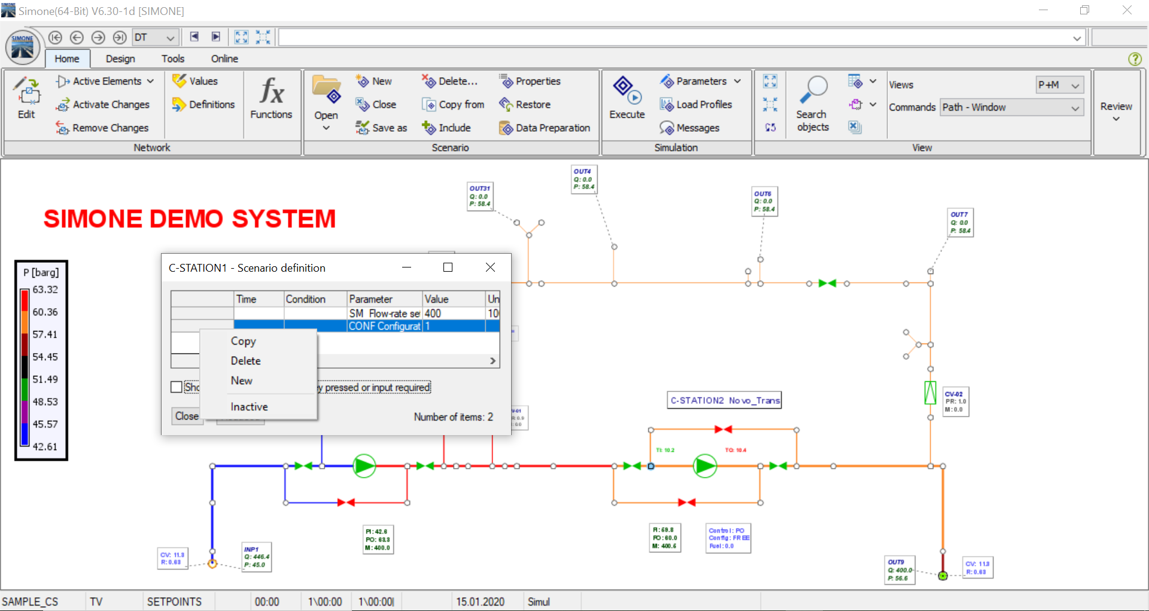Click the green band of pressure legend
The image size is (1149, 611).
pos(25,390)
